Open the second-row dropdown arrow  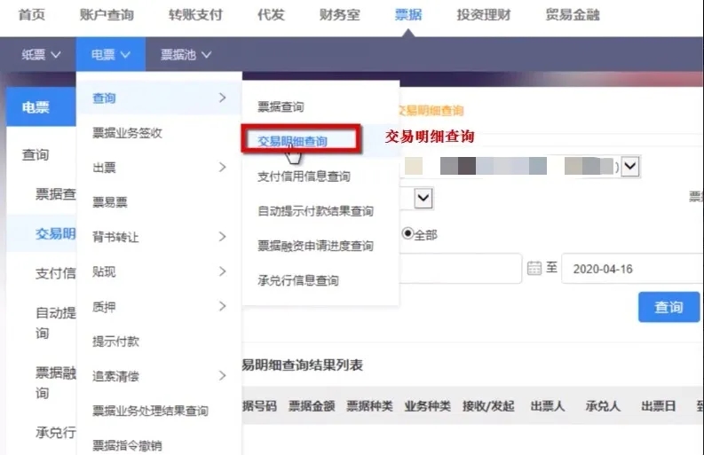point(423,198)
